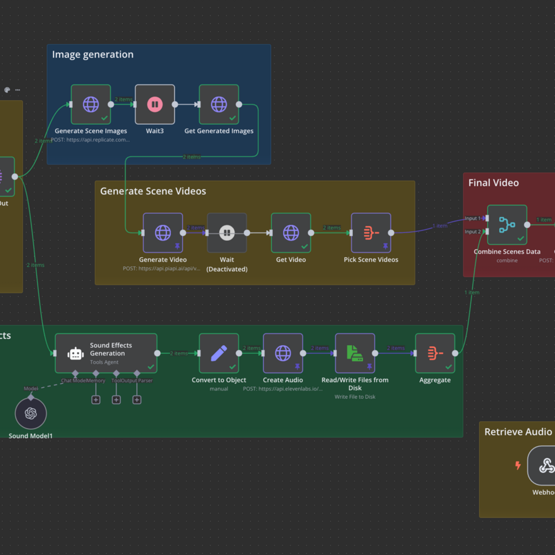Viewport: 555px width, 555px height.
Task: Click the Wait3 output connector
Action: (x=175, y=104)
